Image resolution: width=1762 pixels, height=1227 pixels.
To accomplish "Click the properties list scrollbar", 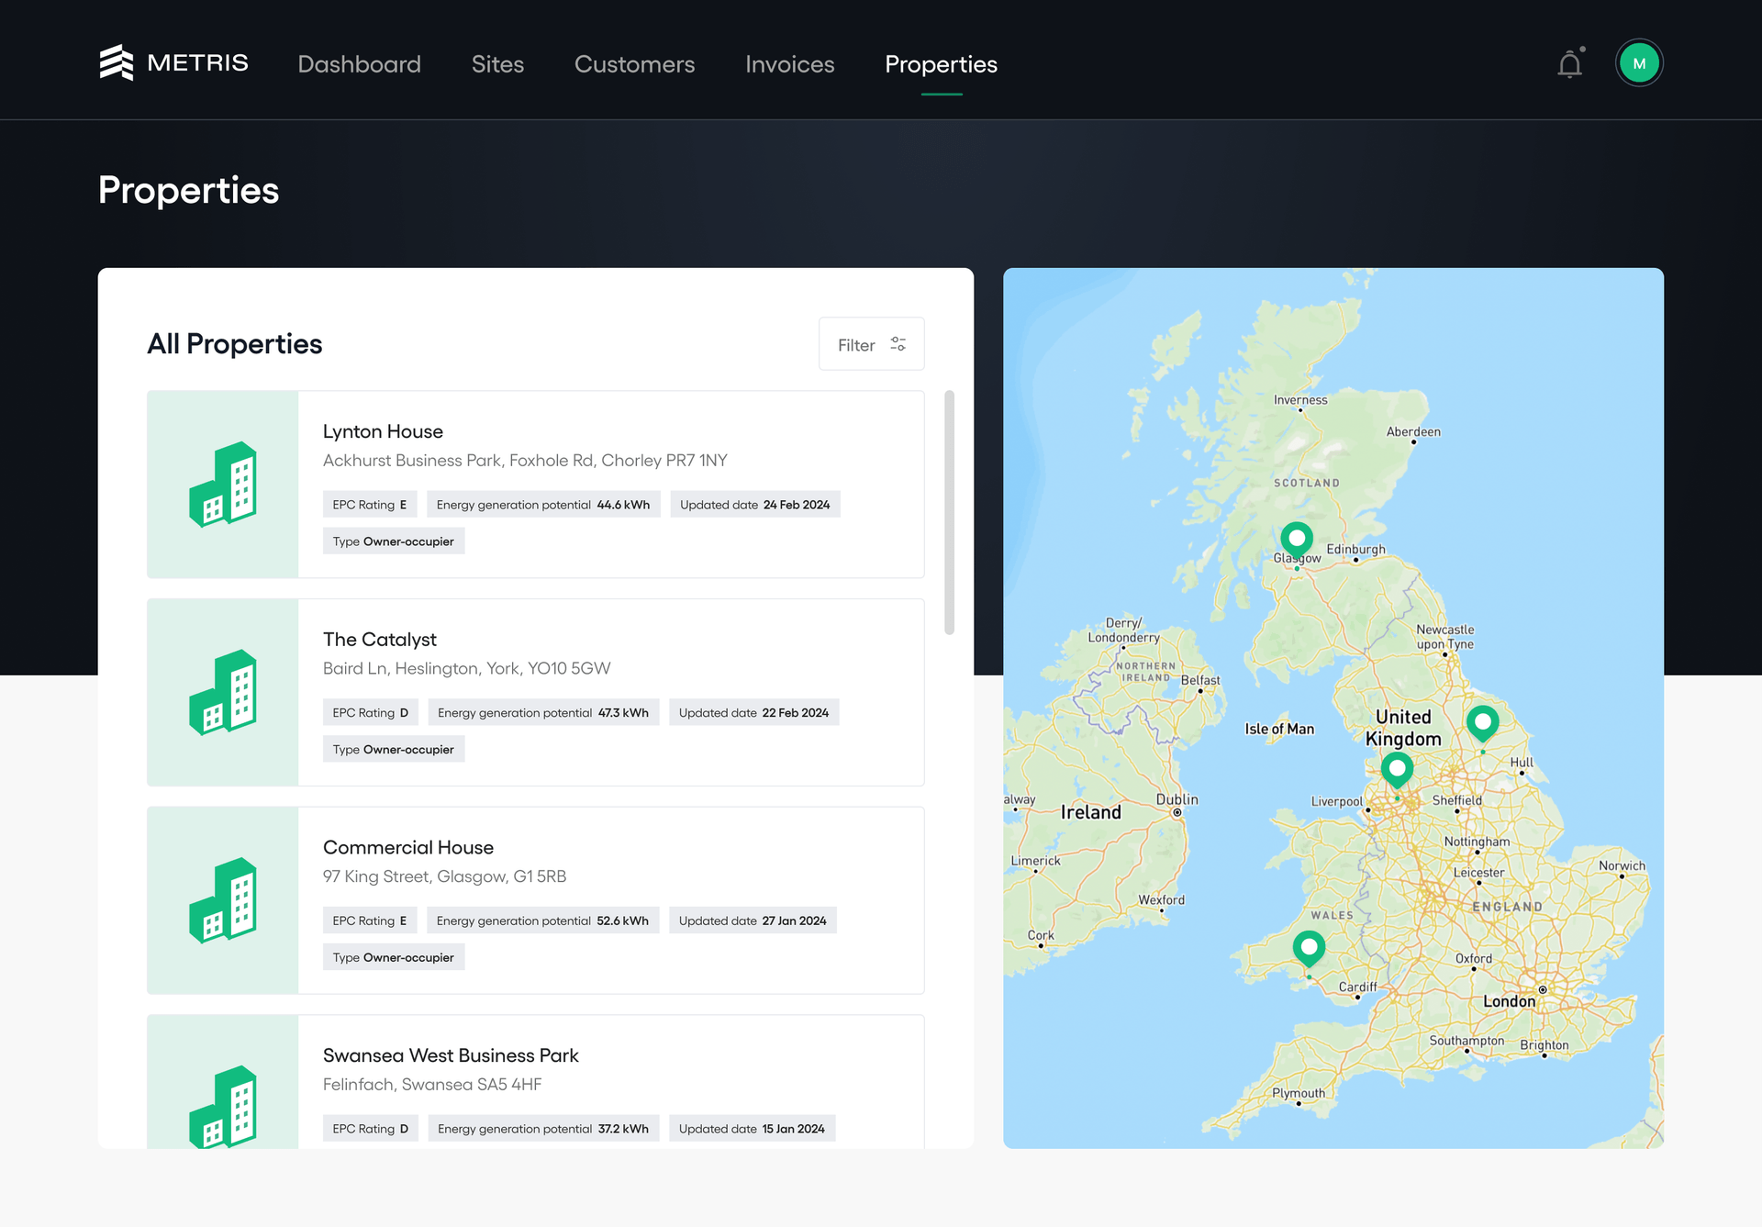I will point(949,512).
